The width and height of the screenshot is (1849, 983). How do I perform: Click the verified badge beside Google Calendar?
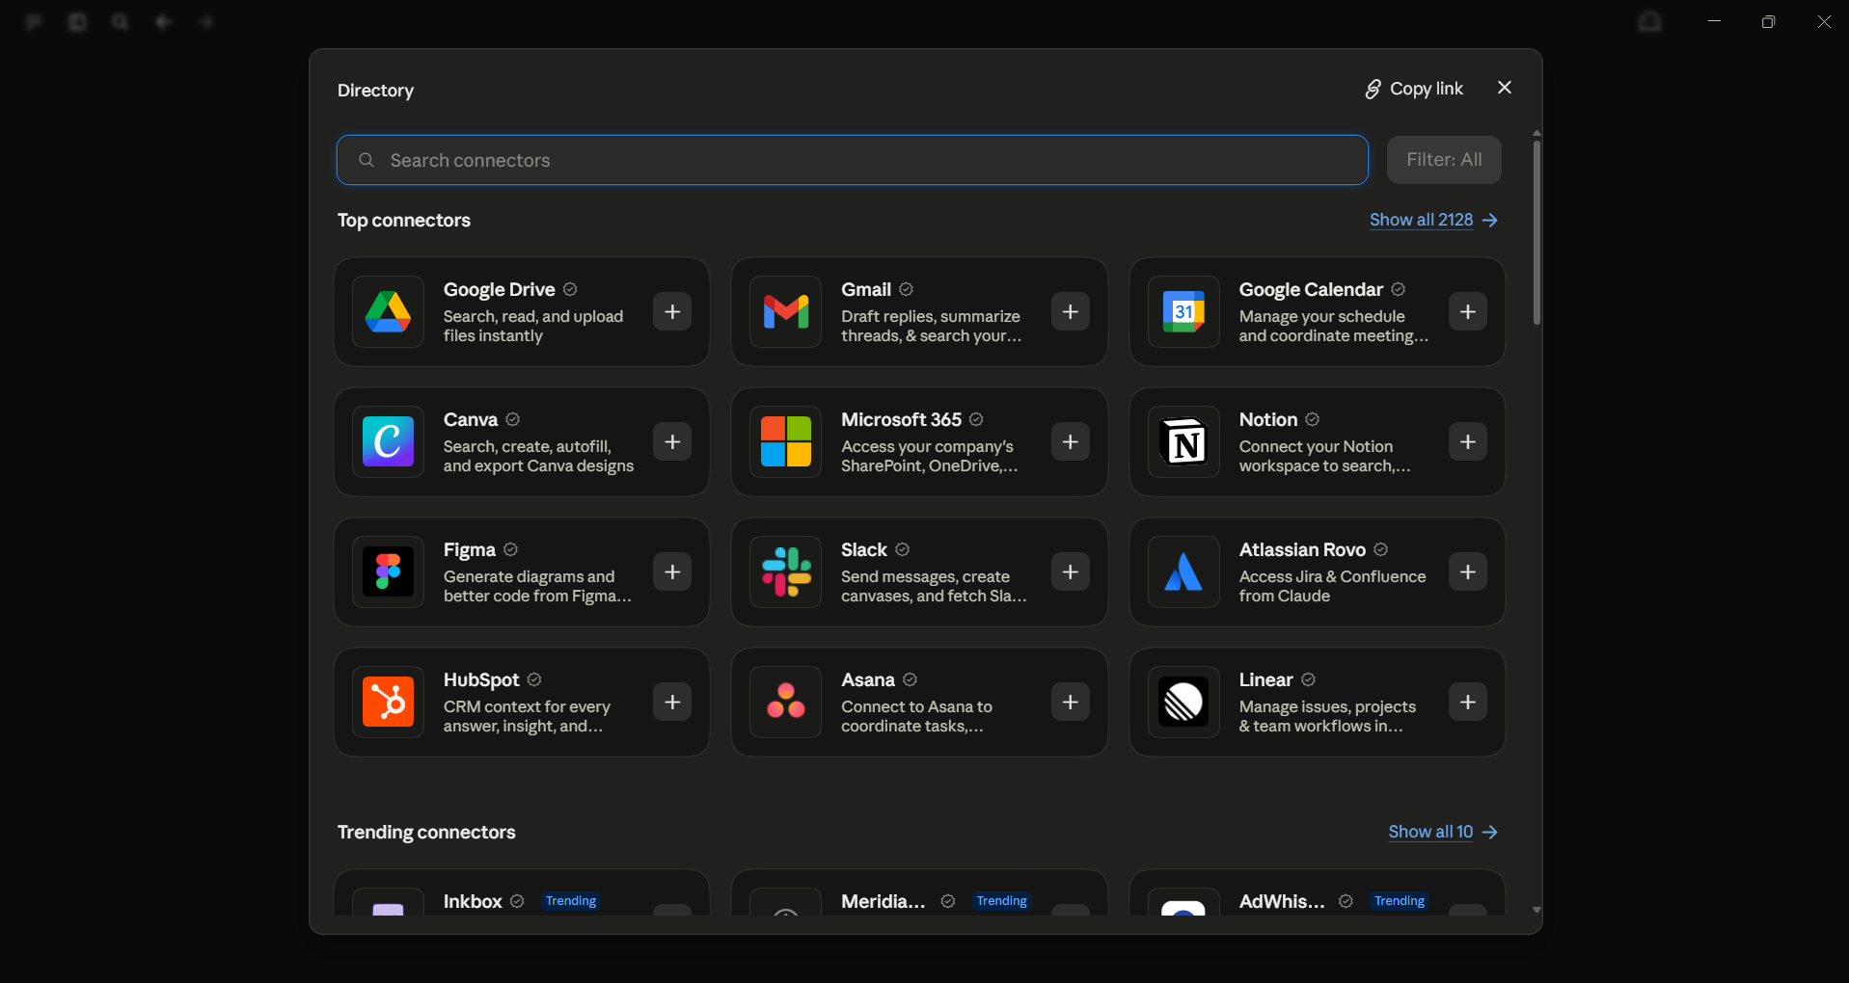click(1399, 289)
